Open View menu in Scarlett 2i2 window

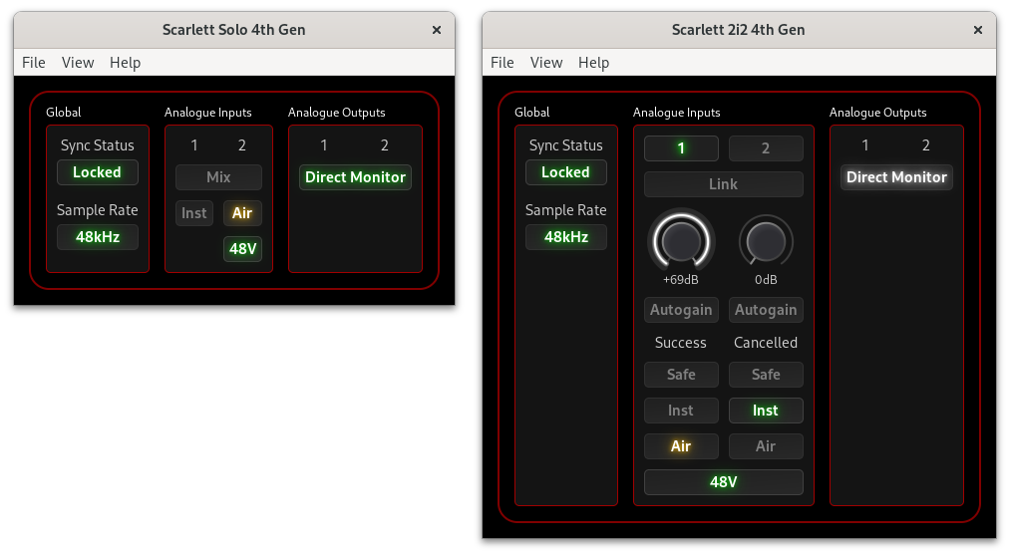546,63
